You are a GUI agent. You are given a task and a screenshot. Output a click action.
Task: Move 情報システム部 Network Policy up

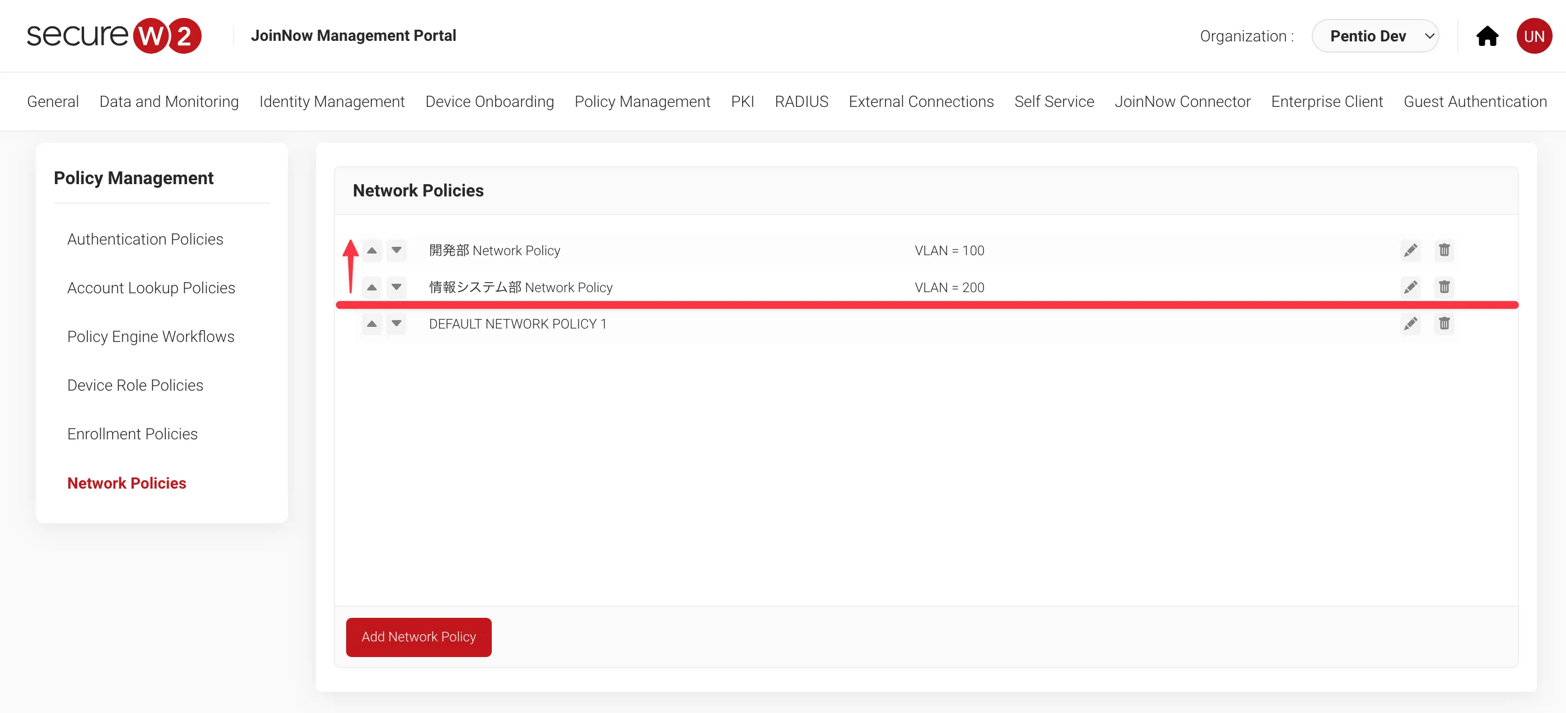pyautogui.click(x=371, y=287)
